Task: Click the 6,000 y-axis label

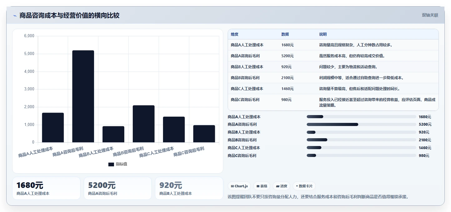Action: [x=29, y=36]
